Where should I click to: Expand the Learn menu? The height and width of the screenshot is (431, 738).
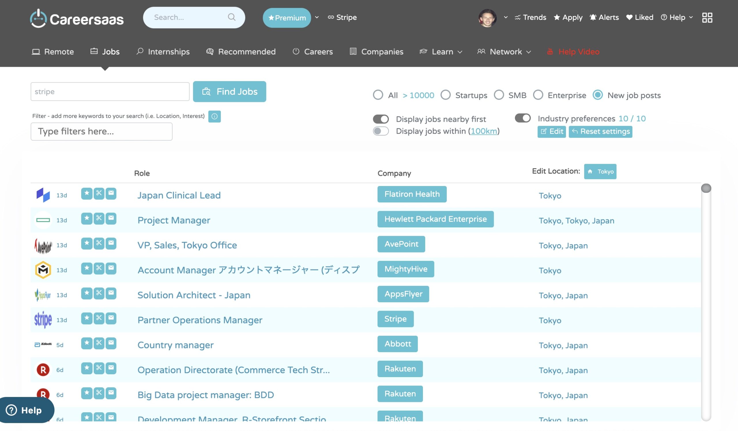[441, 52]
